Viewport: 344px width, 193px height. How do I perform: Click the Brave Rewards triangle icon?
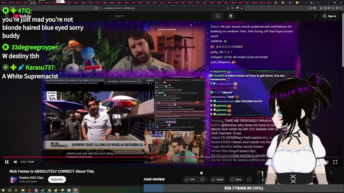(242, 8)
